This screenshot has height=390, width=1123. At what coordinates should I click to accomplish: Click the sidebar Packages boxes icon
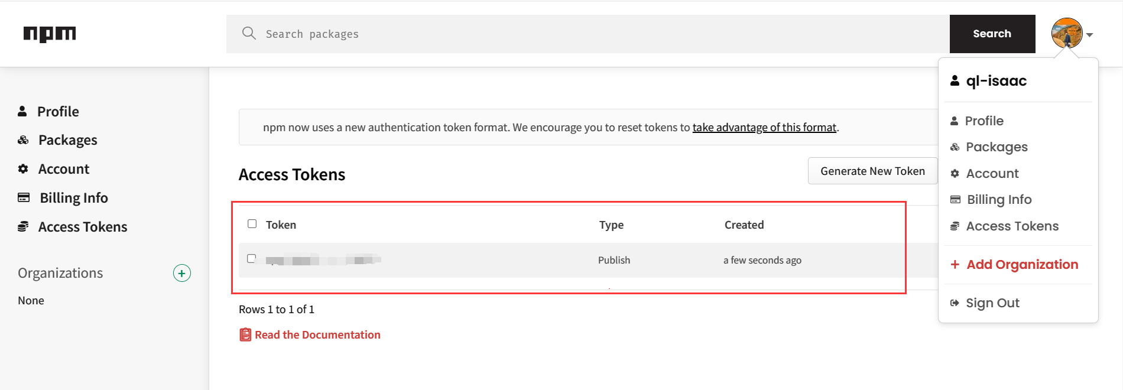click(x=23, y=140)
